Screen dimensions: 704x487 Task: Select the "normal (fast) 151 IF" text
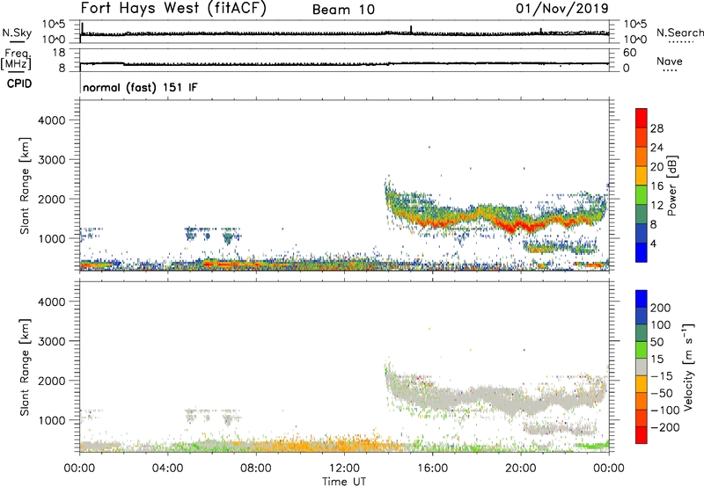140,87
